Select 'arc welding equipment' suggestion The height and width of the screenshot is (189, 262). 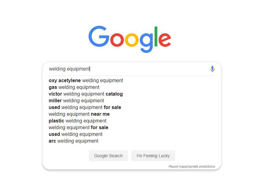(73, 141)
